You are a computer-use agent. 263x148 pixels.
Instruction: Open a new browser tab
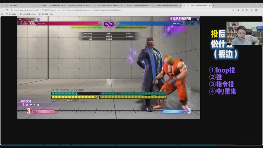click(x=213, y=5)
